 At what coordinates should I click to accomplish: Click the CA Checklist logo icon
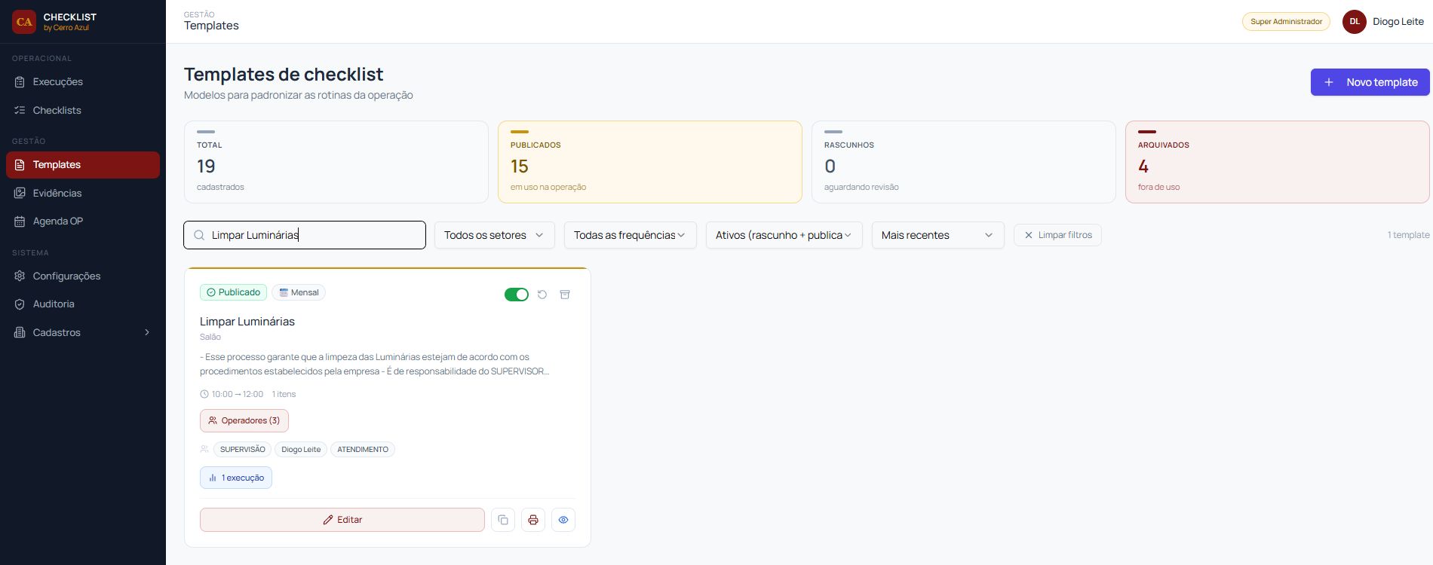24,22
